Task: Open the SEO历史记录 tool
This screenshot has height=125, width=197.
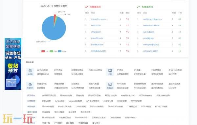Action: [x=140, y=88]
